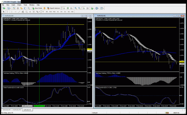Switch to the D1 timeframe

tap(65, 12)
